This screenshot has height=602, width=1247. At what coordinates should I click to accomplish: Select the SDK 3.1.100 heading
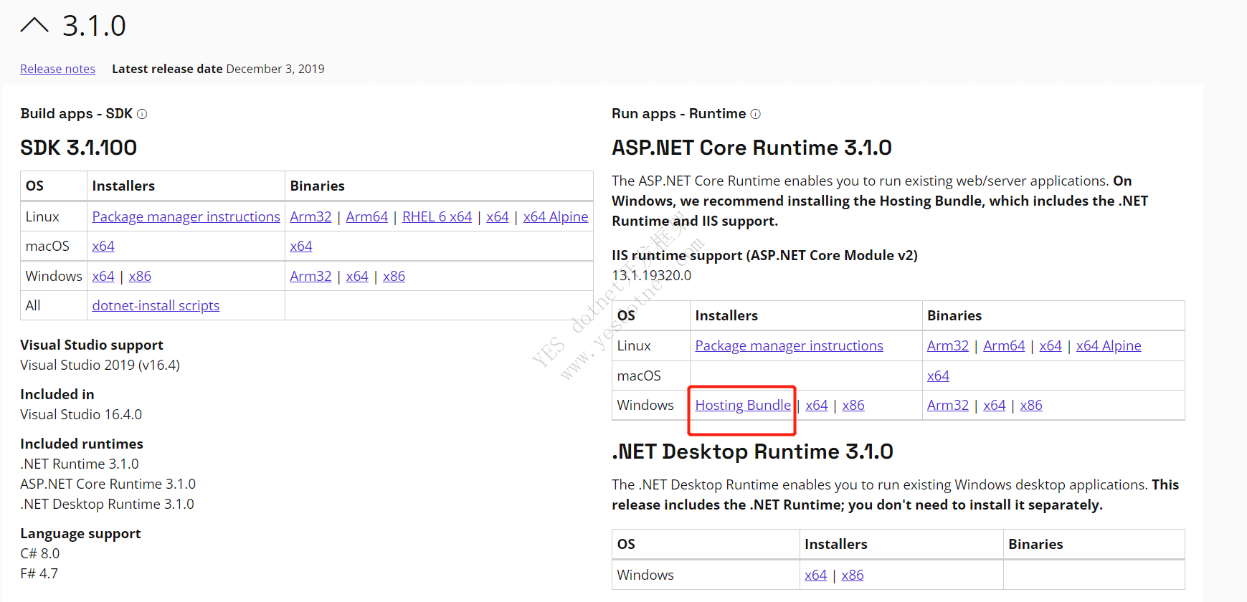78,148
